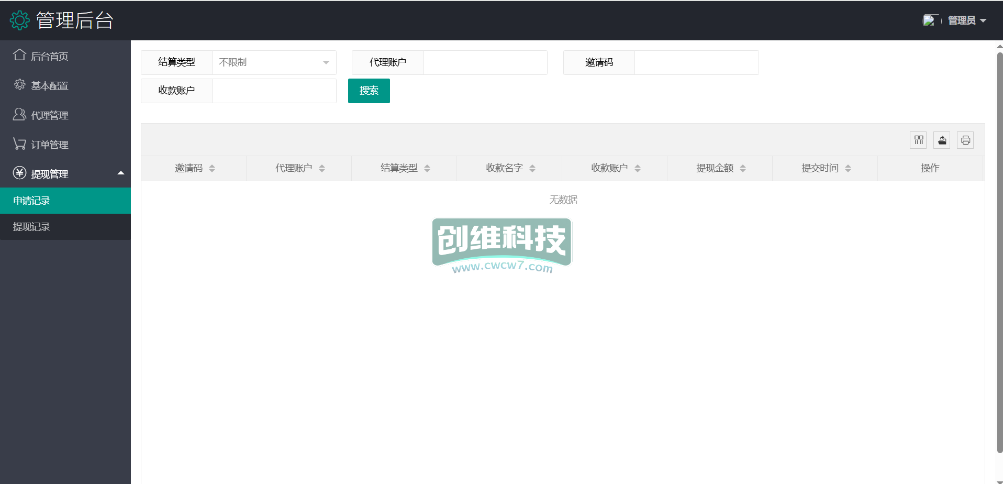
Task: Select 申请记录 submenu item
Action: click(31, 201)
